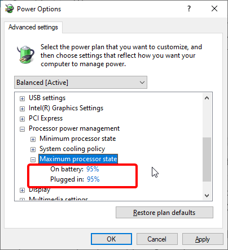The width and height of the screenshot is (228, 250).
Task: Collapse Processor power management node
Action: tap(22, 129)
